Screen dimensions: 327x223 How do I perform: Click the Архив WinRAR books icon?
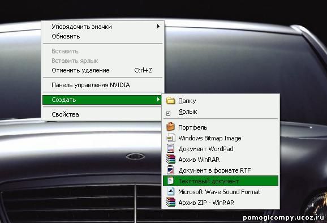pyautogui.click(x=171, y=160)
